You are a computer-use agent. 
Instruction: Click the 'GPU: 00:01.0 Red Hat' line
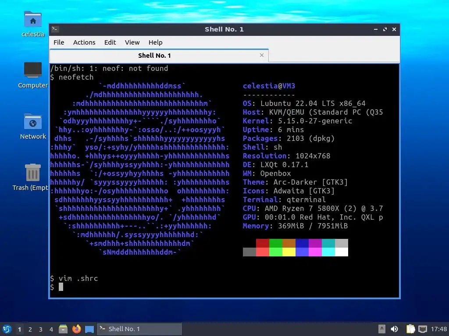[x=313, y=217]
